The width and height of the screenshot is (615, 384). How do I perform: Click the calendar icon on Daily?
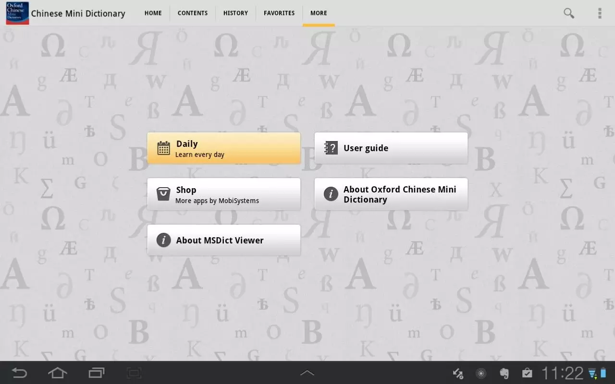[163, 148]
